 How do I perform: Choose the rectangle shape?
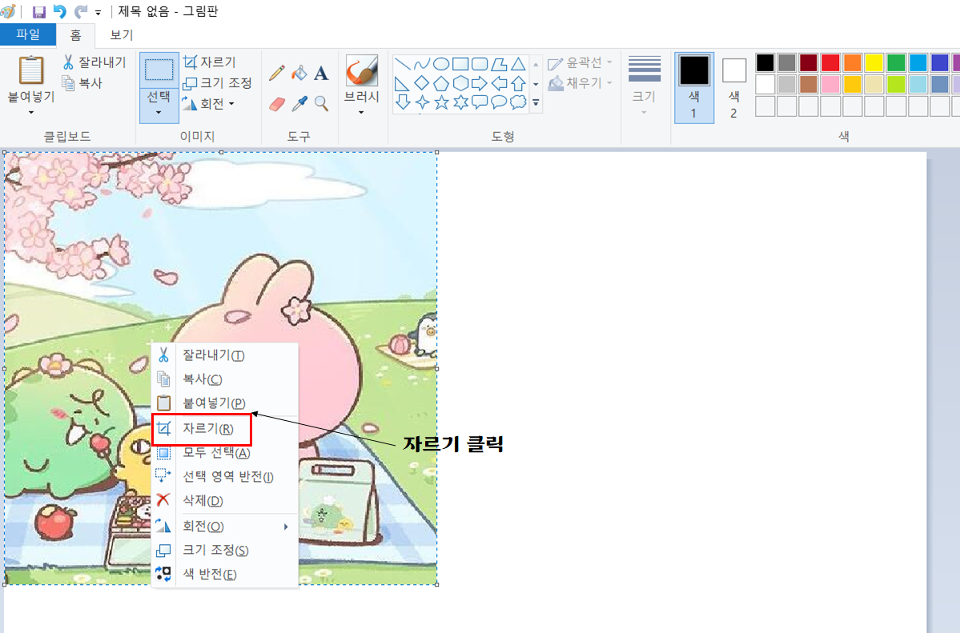pyautogui.click(x=460, y=64)
